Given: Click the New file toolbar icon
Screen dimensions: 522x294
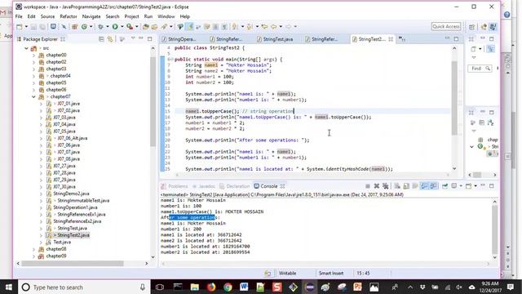Looking at the screenshot, I should pos(20,27).
